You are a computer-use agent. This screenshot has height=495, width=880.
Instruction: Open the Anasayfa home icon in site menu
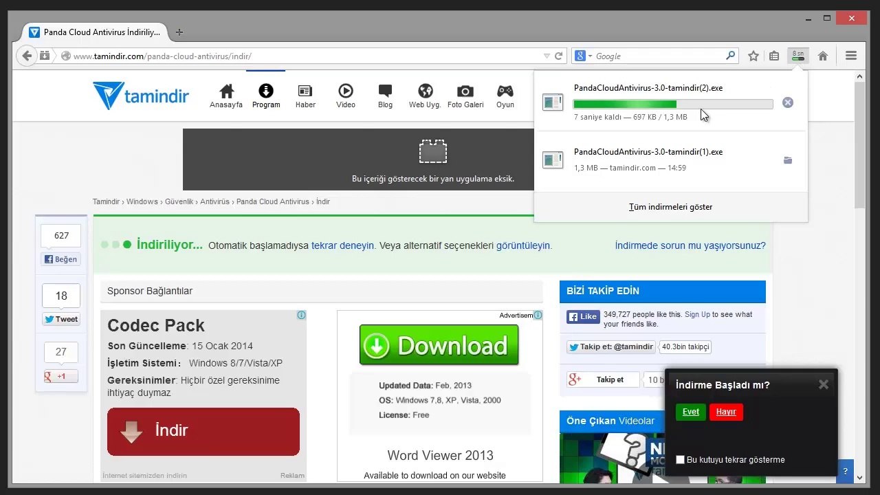(x=226, y=96)
